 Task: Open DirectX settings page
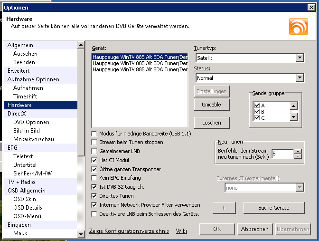(x=40, y=114)
